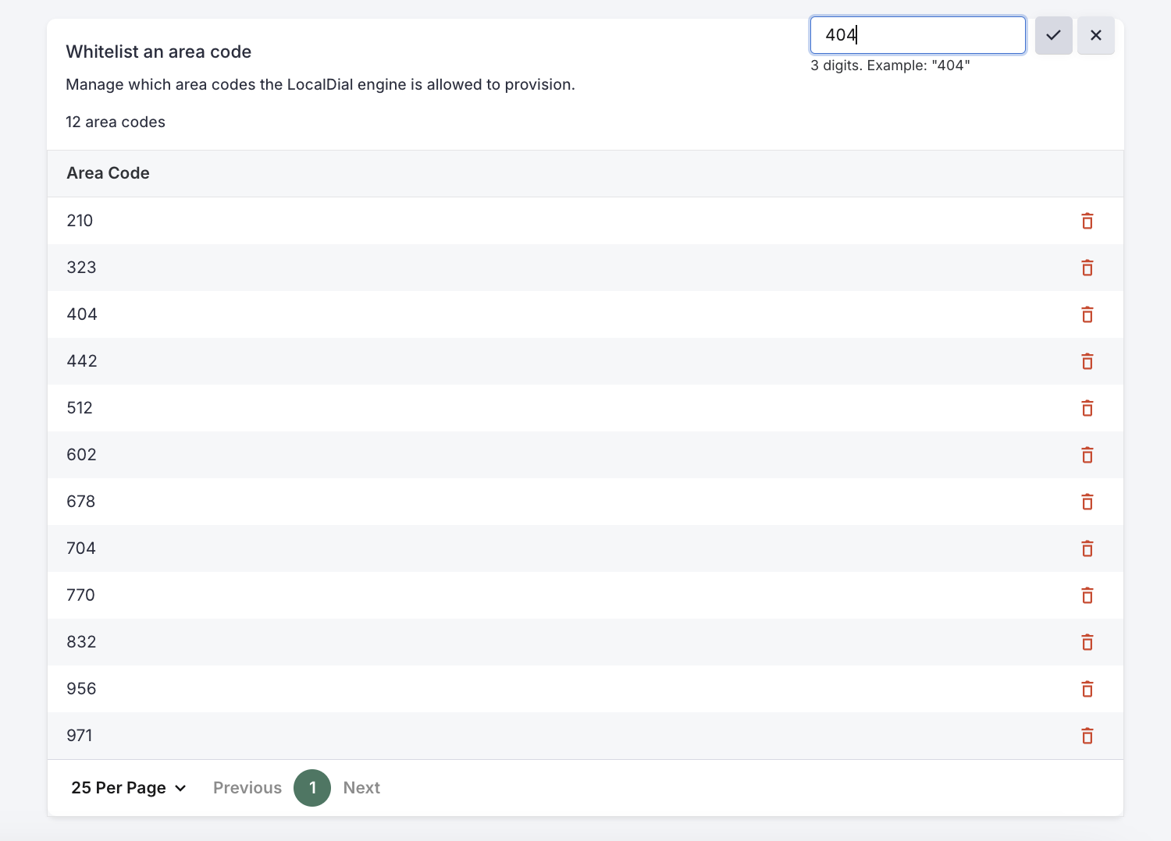This screenshot has height=841, width=1171.
Task: Remove area code 770 entry
Action: click(x=1087, y=595)
